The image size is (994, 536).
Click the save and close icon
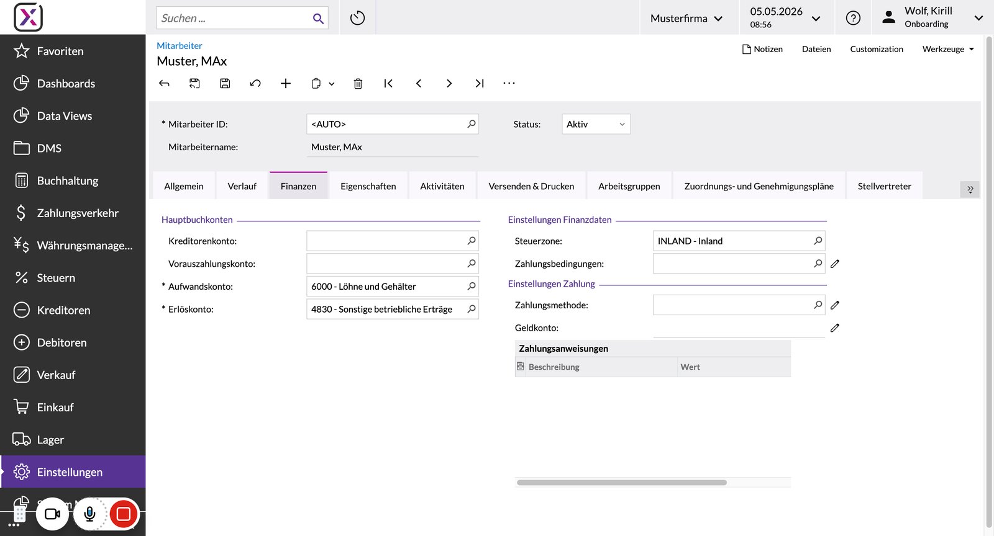[x=194, y=83]
